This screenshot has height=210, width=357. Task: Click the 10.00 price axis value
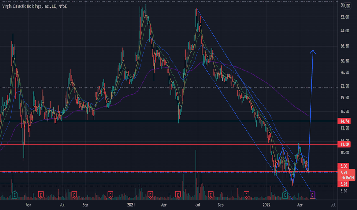[x=344, y=153]
